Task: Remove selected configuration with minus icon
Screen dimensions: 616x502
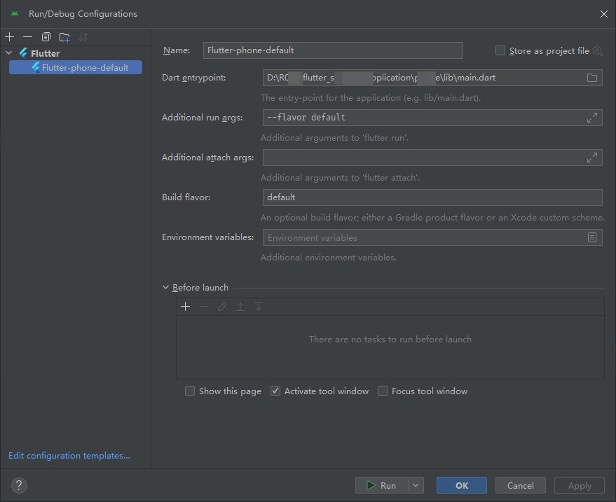Action: coord(27,37)
